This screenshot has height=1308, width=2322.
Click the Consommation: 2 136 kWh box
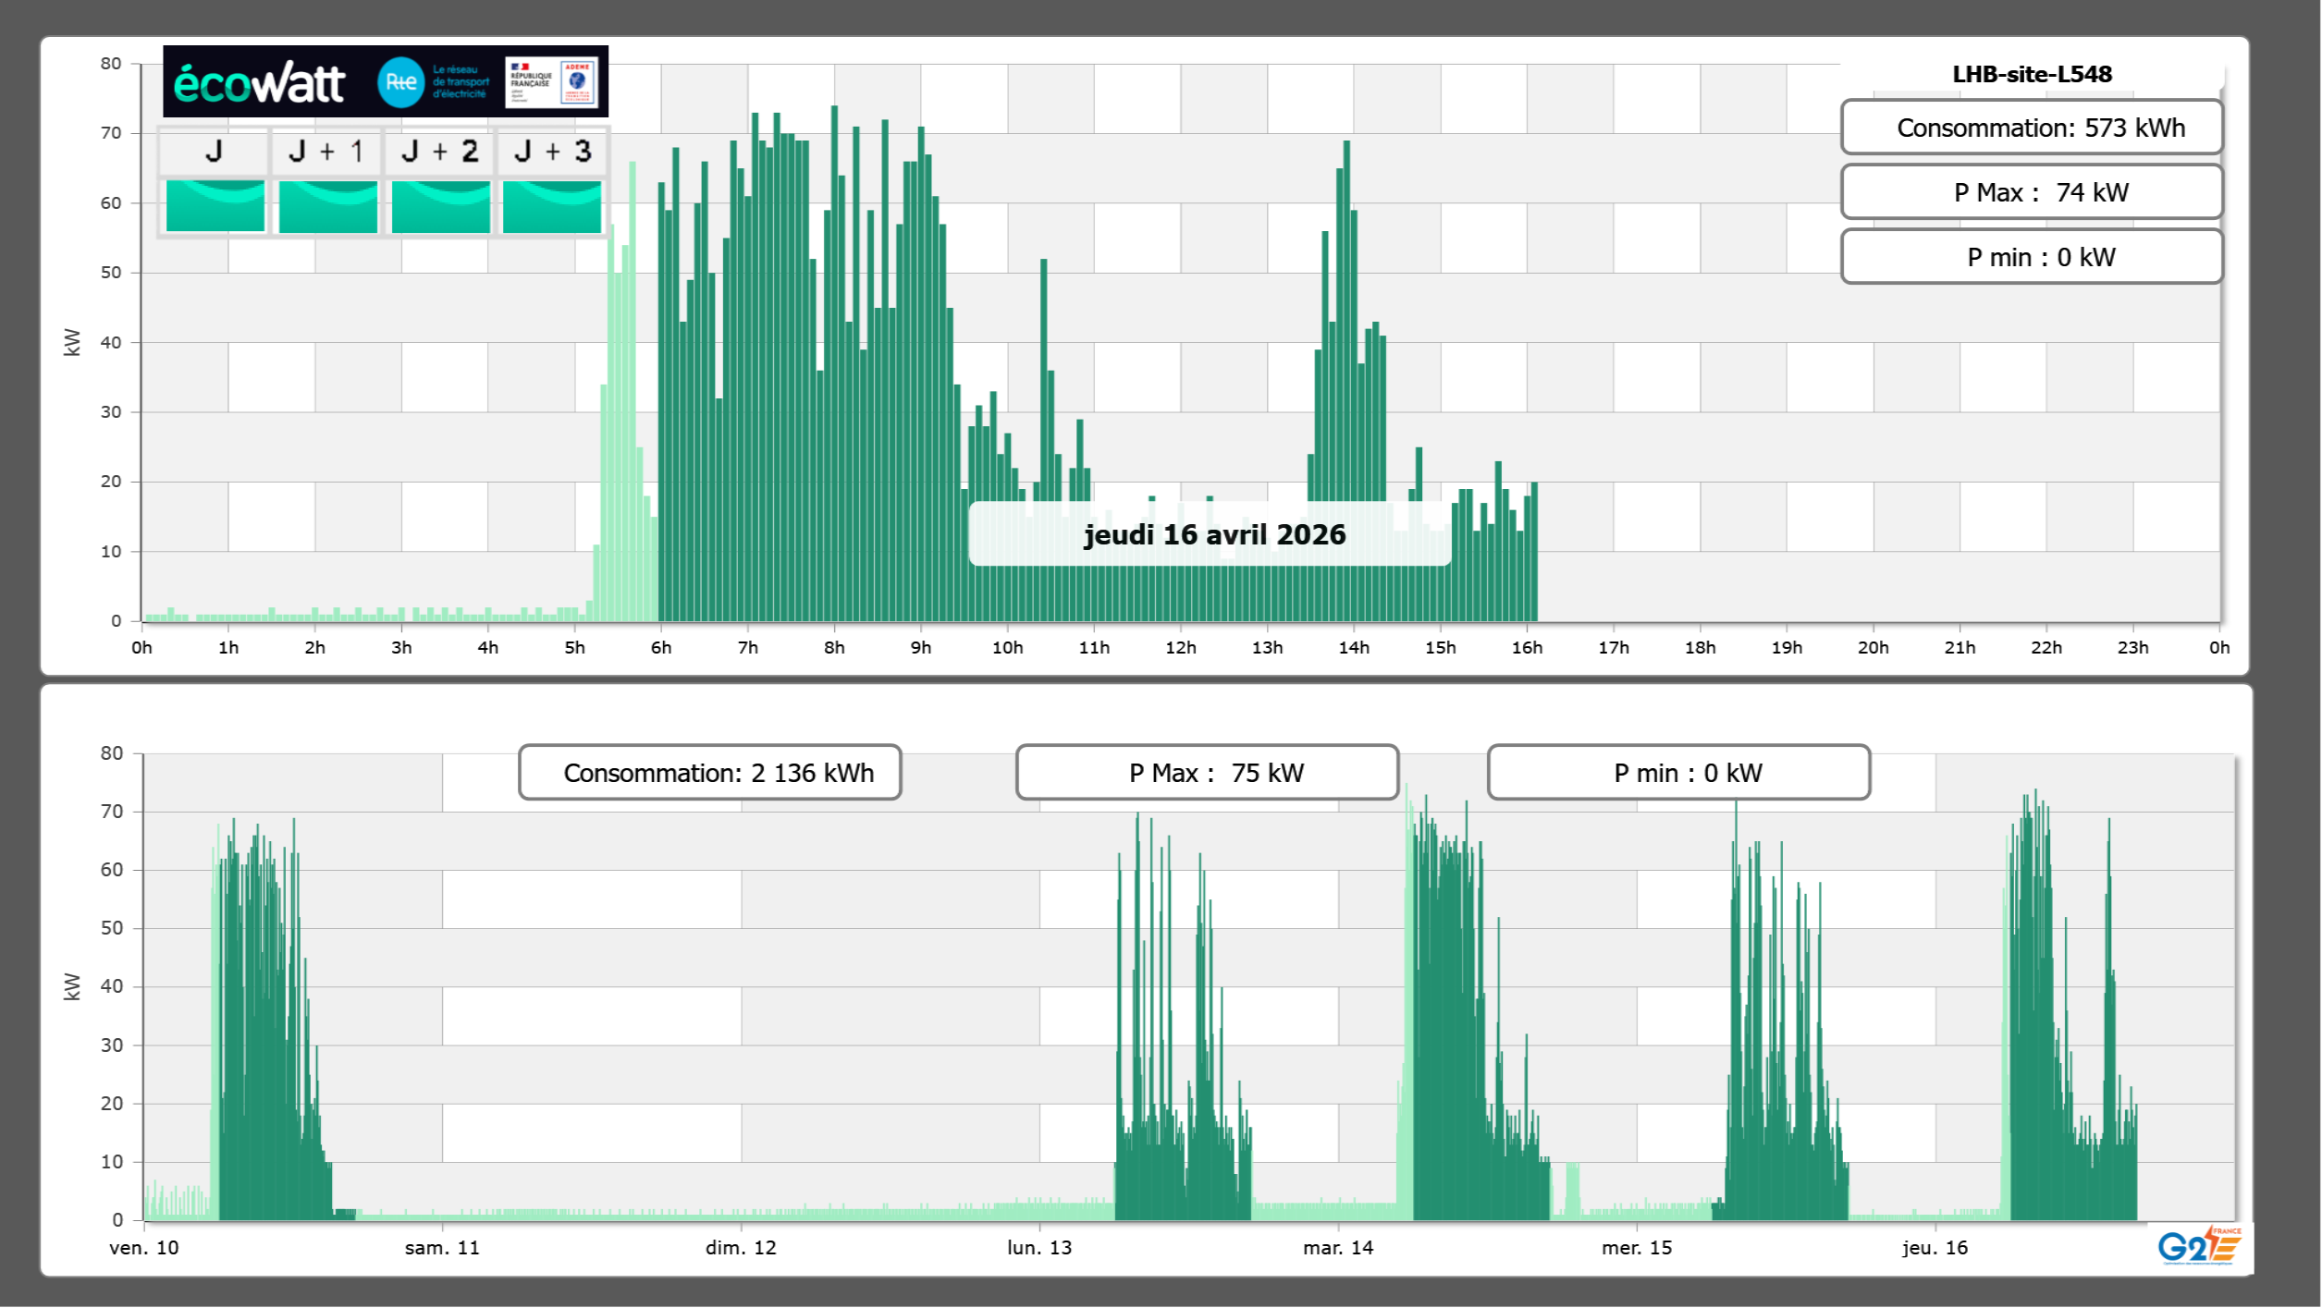[709, 773]
